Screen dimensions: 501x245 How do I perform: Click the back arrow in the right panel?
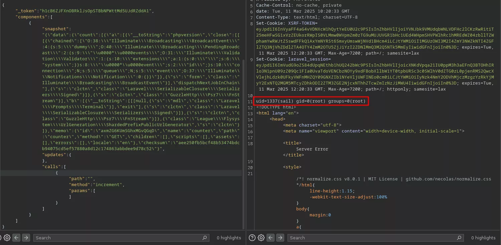pyautogui.click(x=271, y=238)
